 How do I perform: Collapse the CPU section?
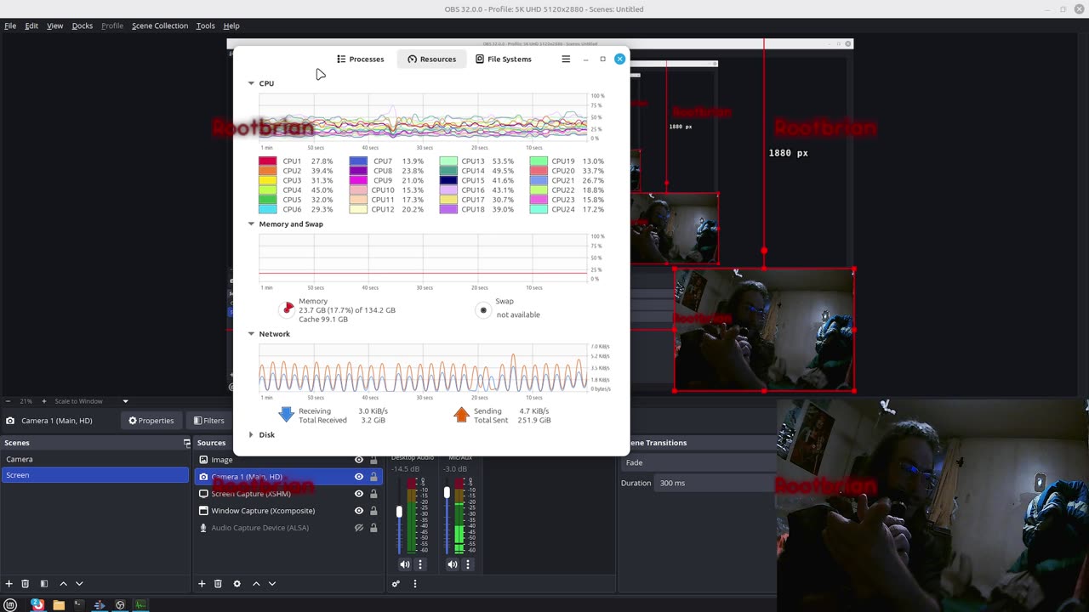251,83
